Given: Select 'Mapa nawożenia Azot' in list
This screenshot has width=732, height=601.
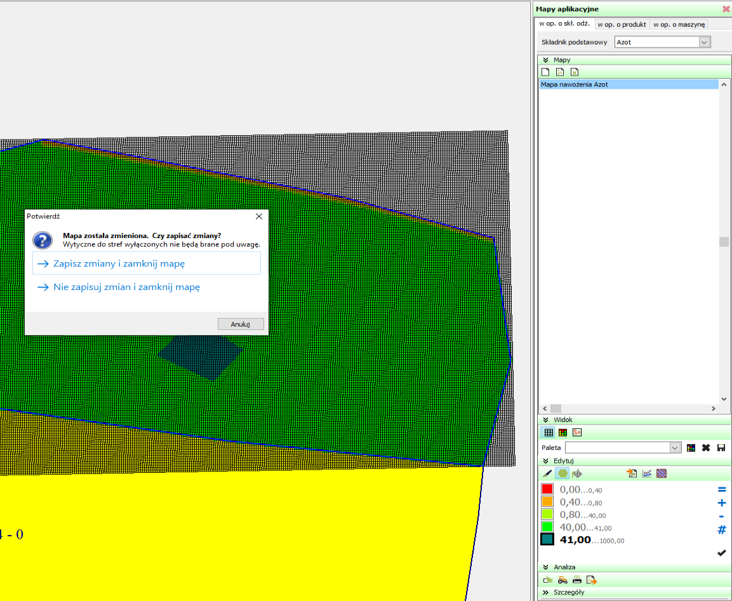Looking at the screenshot, I should 629,84.
